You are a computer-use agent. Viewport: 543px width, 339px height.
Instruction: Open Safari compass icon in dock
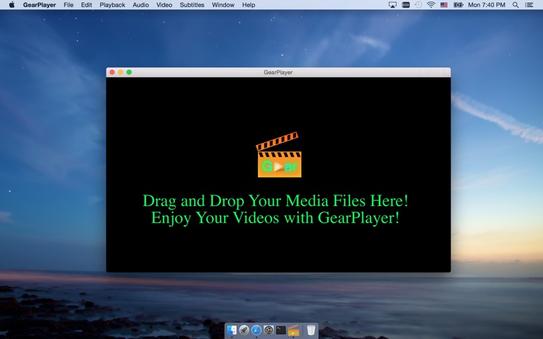coord(257,330)
